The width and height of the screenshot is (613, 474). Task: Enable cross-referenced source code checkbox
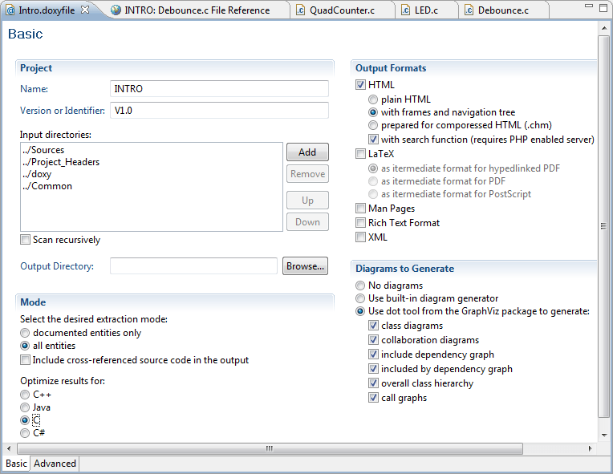[x=25, y=360]
